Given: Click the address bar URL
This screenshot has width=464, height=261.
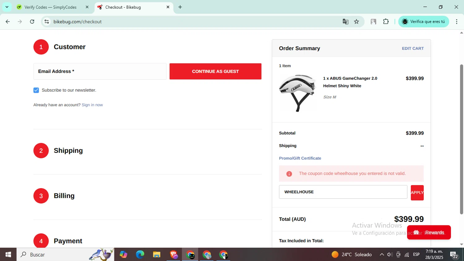Looking at the screenshot, I should (x=77, y=22).
